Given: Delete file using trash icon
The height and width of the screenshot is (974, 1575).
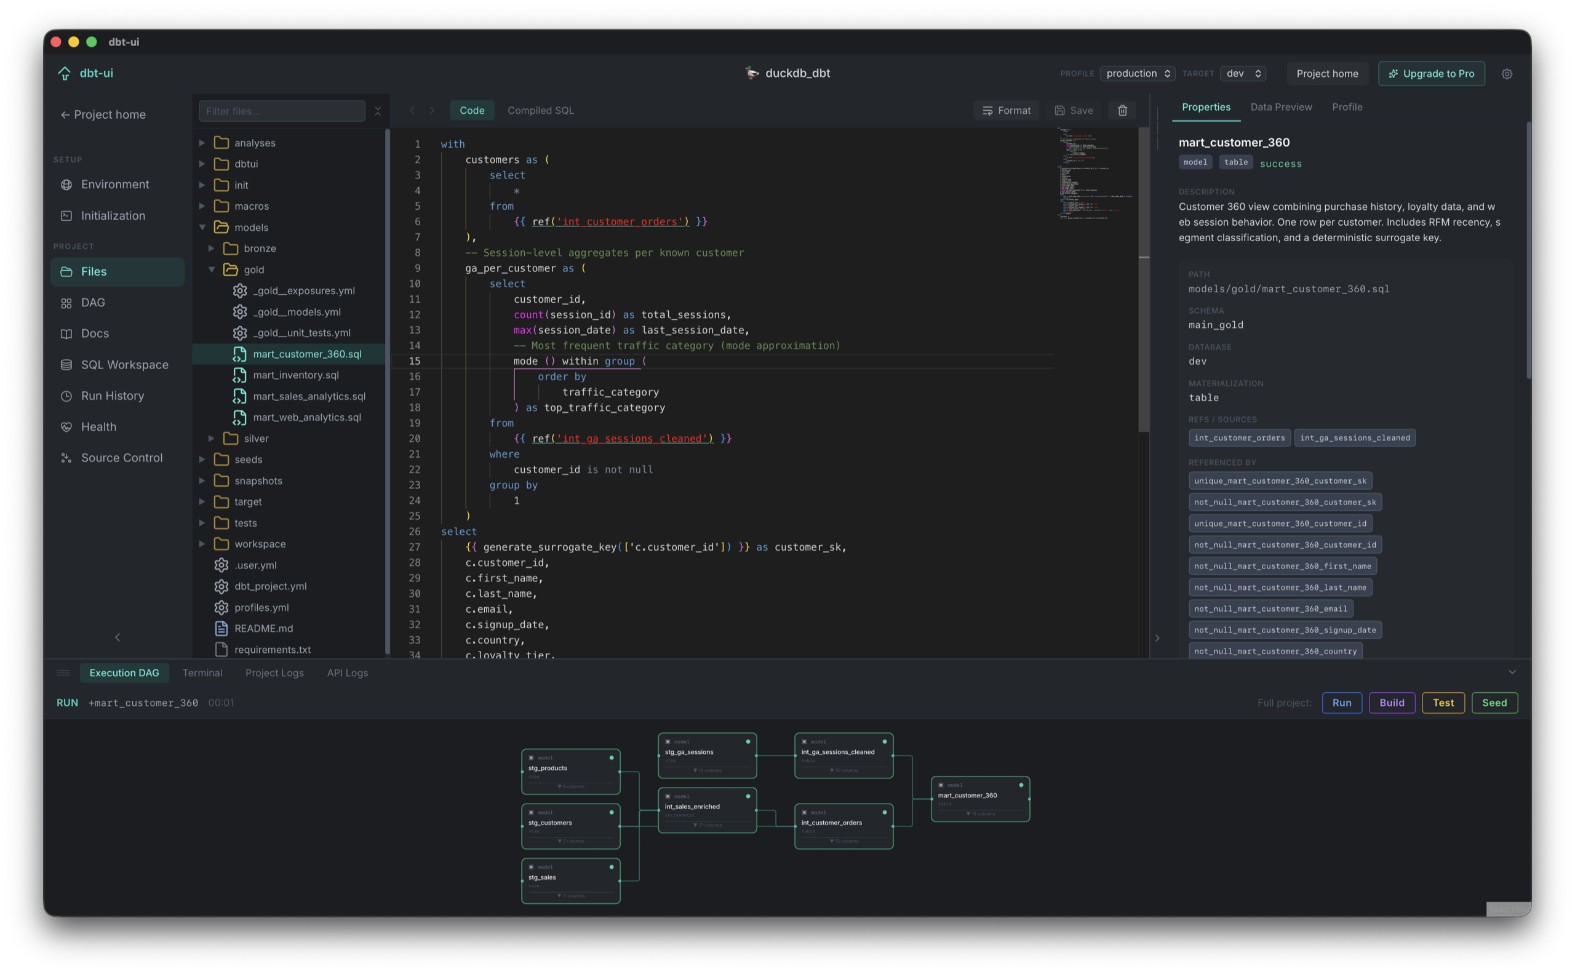Looking at the screenshot, I should 1122,110.
